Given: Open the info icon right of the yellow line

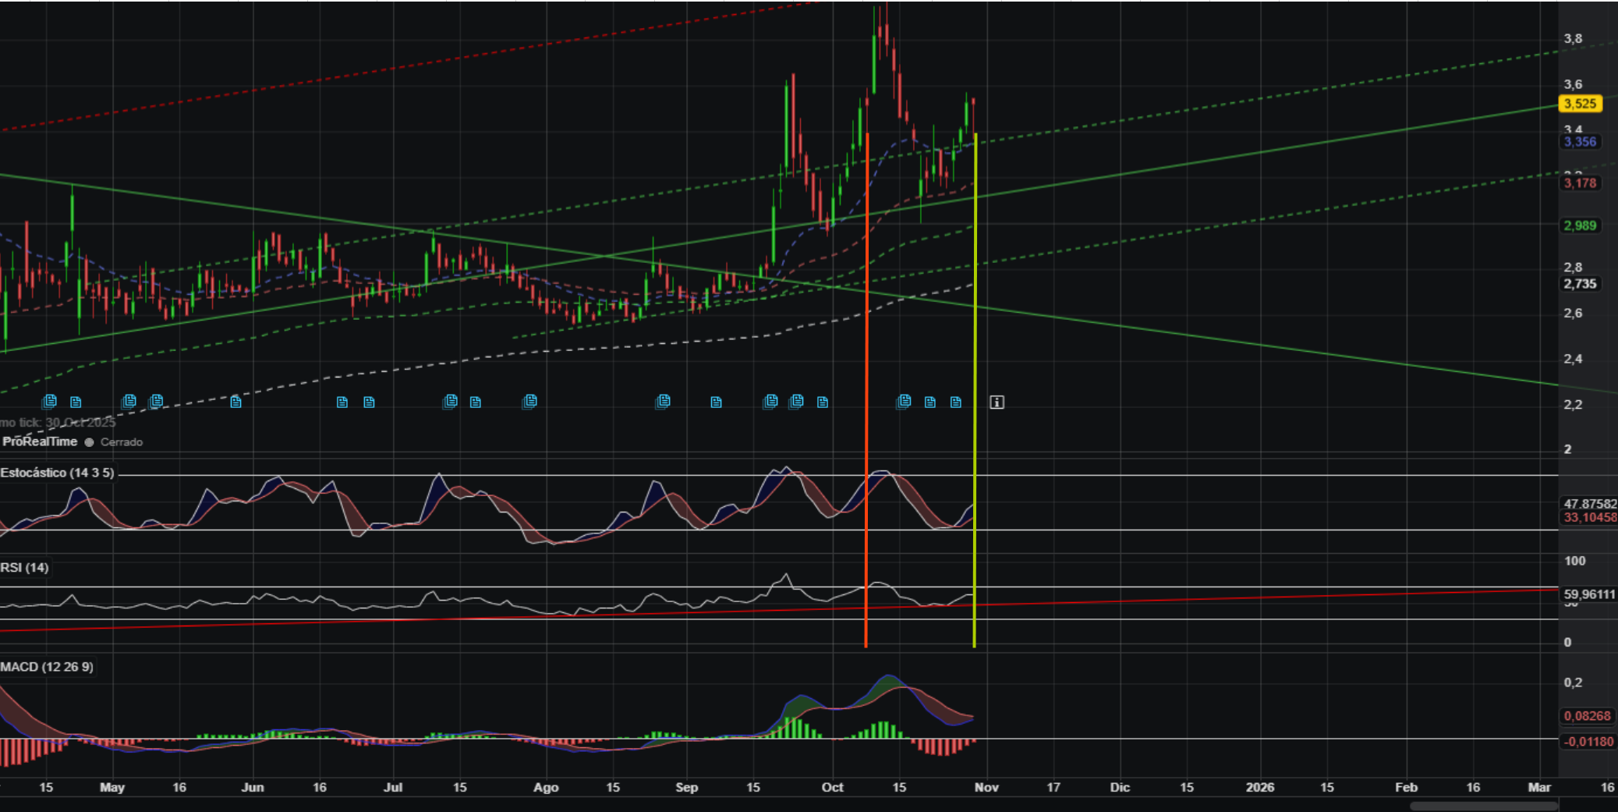Looking at the screenshot, I should pyautogui.click(x=997, y=402).
